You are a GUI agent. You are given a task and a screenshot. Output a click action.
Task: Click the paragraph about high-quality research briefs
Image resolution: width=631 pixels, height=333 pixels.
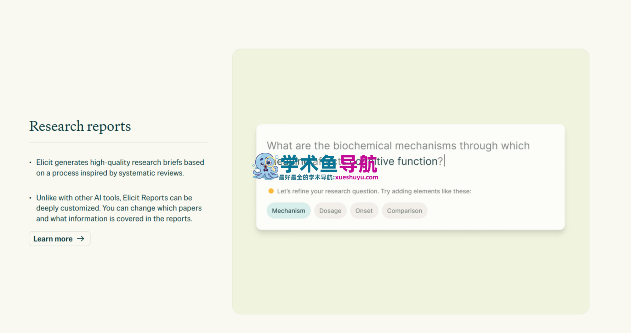120,168
